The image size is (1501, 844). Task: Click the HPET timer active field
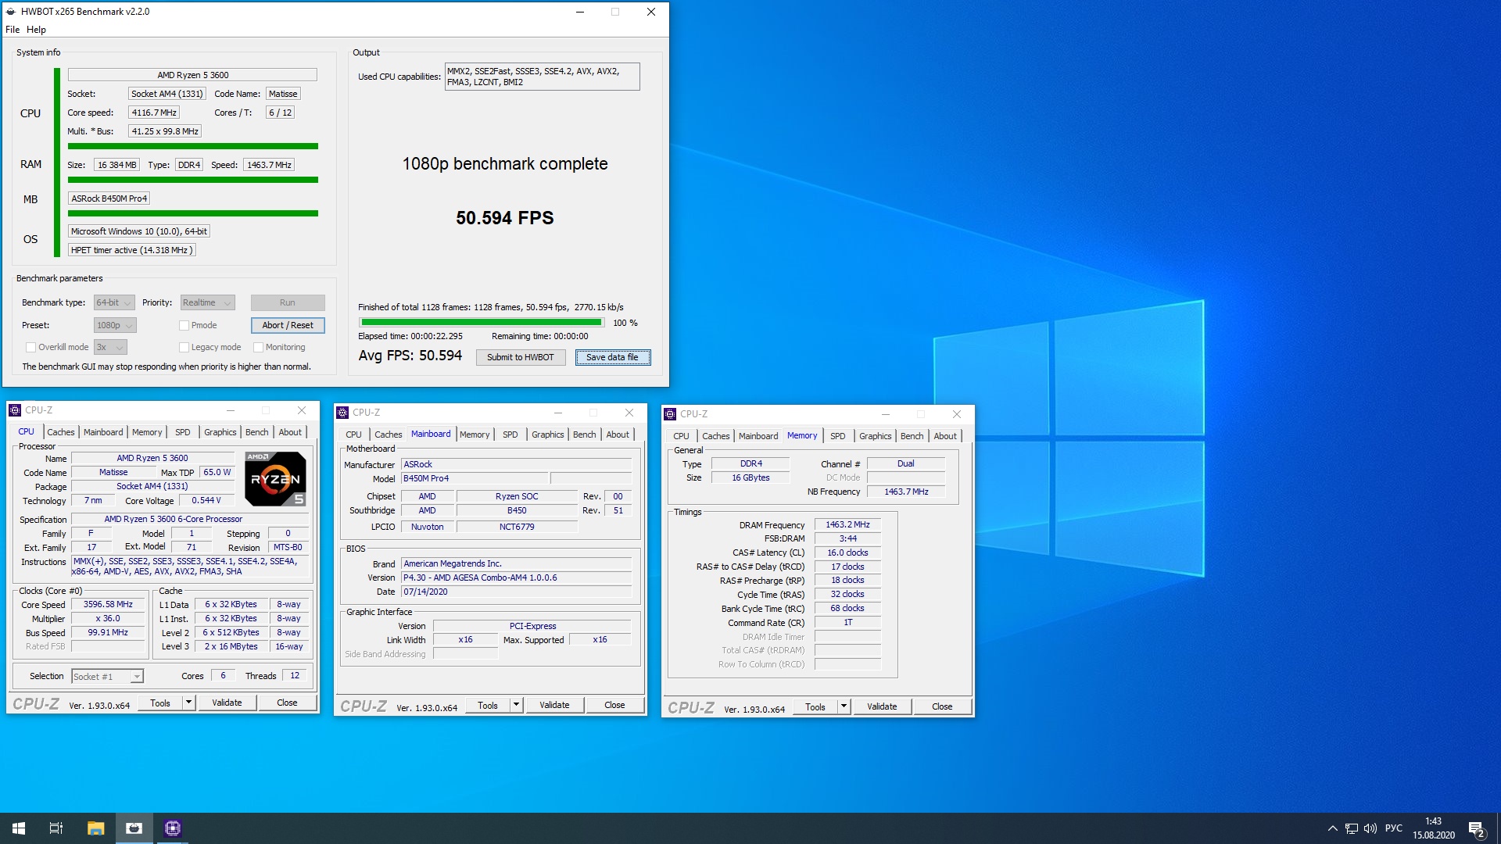pos(131,250)
